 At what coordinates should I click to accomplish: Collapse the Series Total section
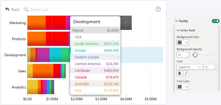[x=178, y=30]
